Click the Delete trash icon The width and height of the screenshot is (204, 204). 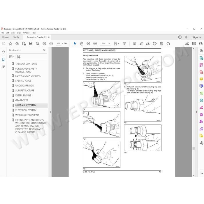[x=161, y=44]
